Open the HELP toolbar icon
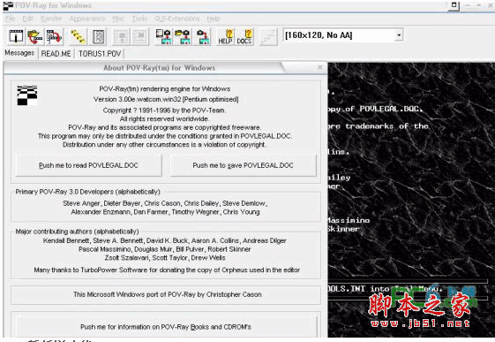495x342 pixels. point(225,36)
